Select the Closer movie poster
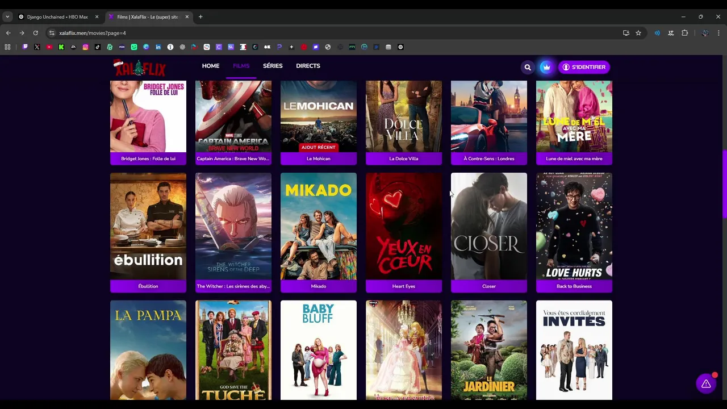Viewport: 727px width, 409px height. coord(489,226)
